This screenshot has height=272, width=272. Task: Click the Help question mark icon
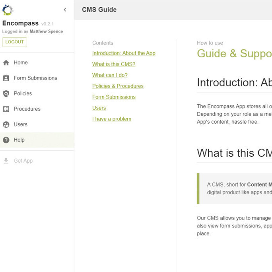click(x=6, y=140)
